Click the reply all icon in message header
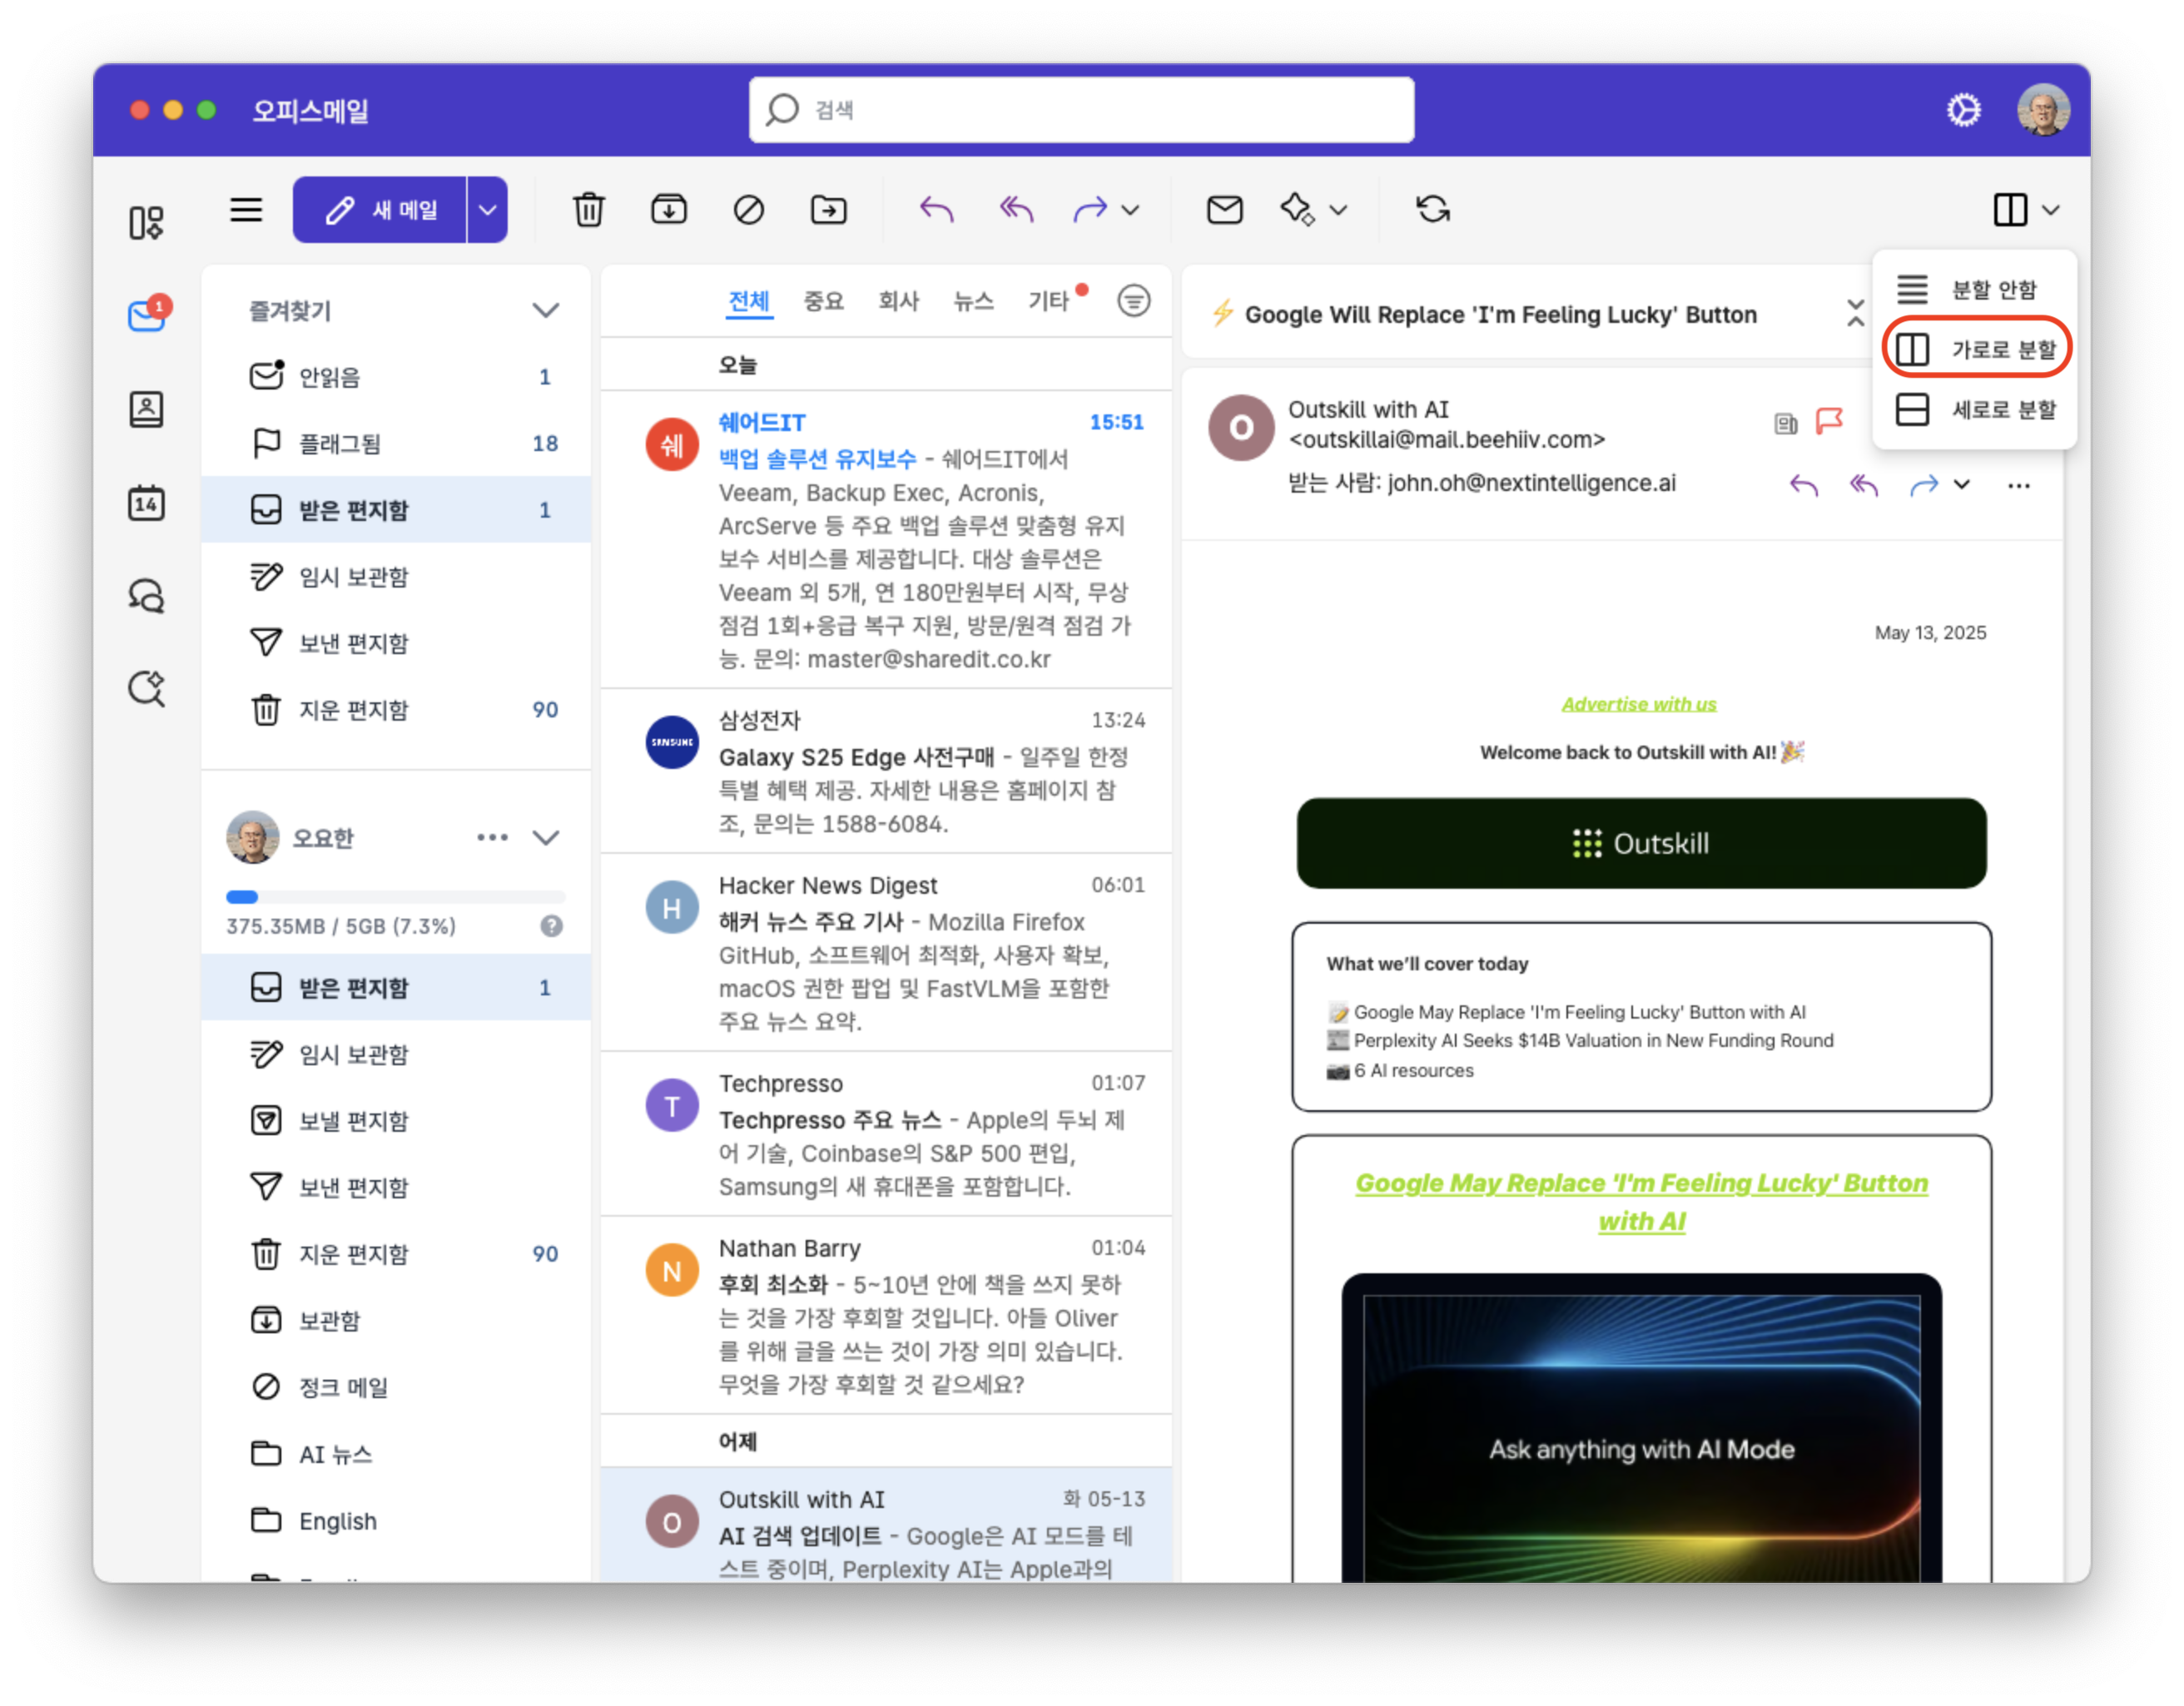 1864,486
